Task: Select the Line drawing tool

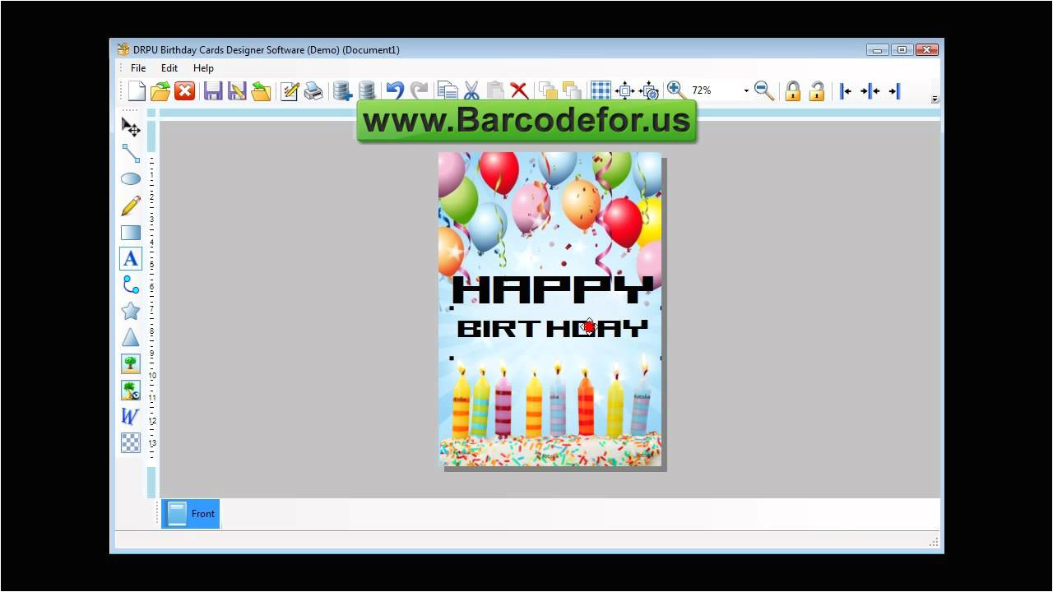Action: [131, 153]
